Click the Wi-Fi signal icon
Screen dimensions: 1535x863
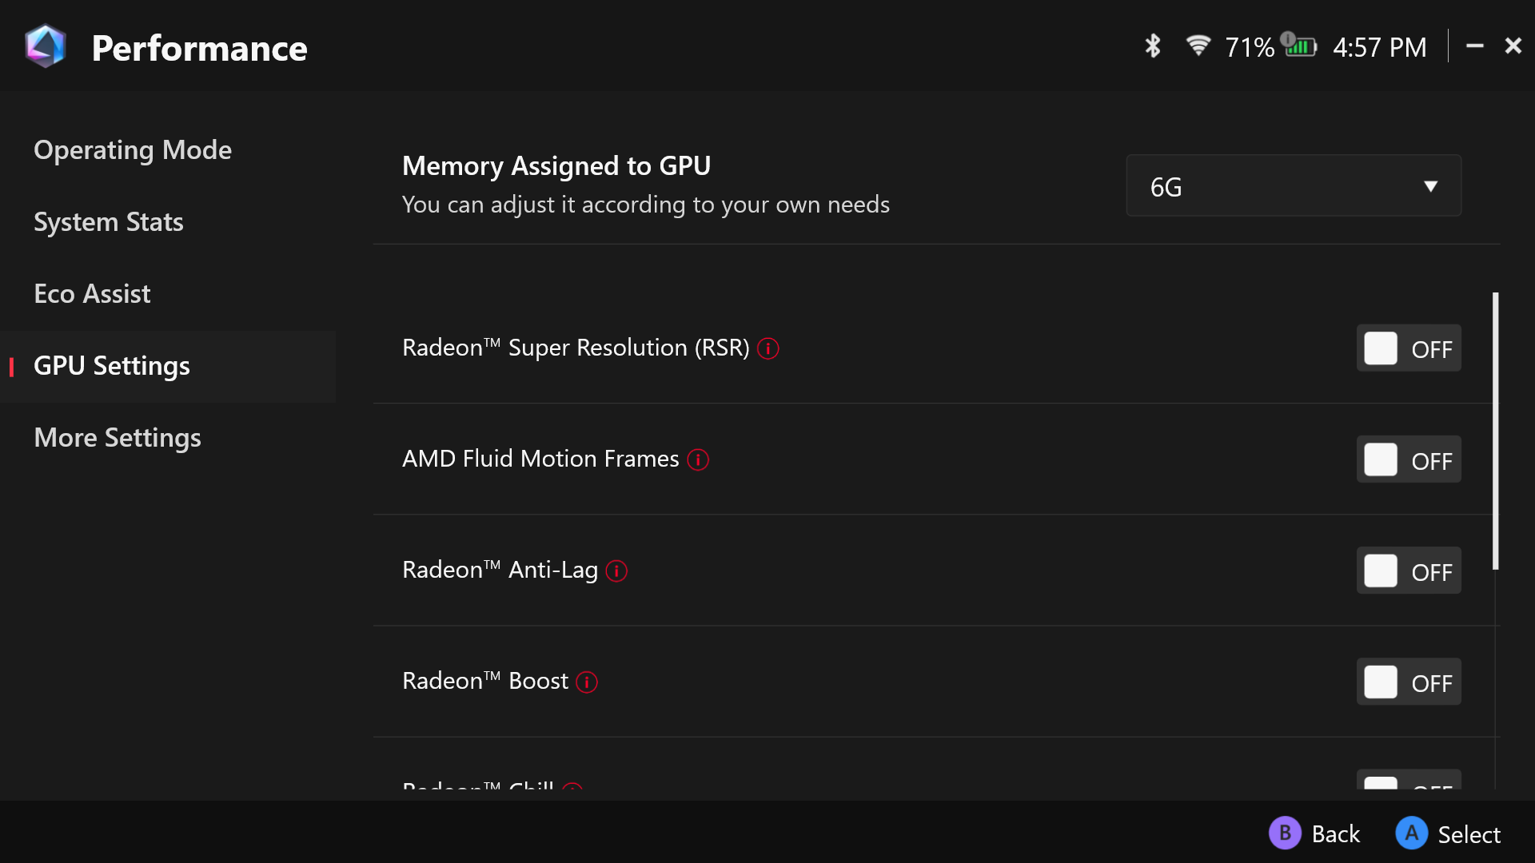click(x=1198, y=46)
